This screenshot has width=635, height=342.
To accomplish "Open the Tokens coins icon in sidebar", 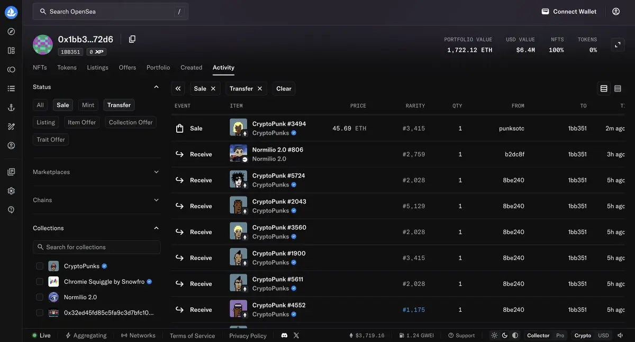I will pyautogui.click(x=11, y=70).
